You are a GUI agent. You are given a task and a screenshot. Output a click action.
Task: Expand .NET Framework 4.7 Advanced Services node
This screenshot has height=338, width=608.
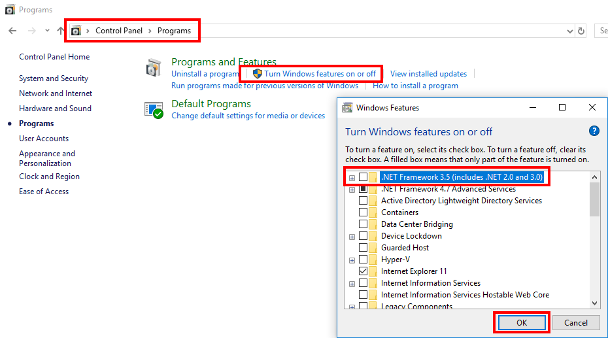pos(352,190)
